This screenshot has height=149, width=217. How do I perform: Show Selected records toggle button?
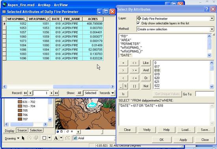(90, 93)
